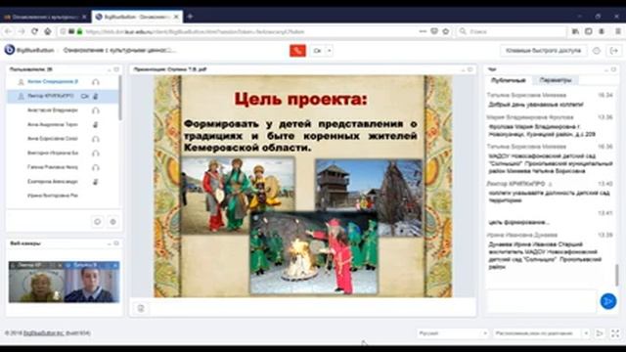Image resolution: width=626 pixels, height=352 pixels.
Task: Bookmark this page with the star icon
Action: tap(446, 31)
